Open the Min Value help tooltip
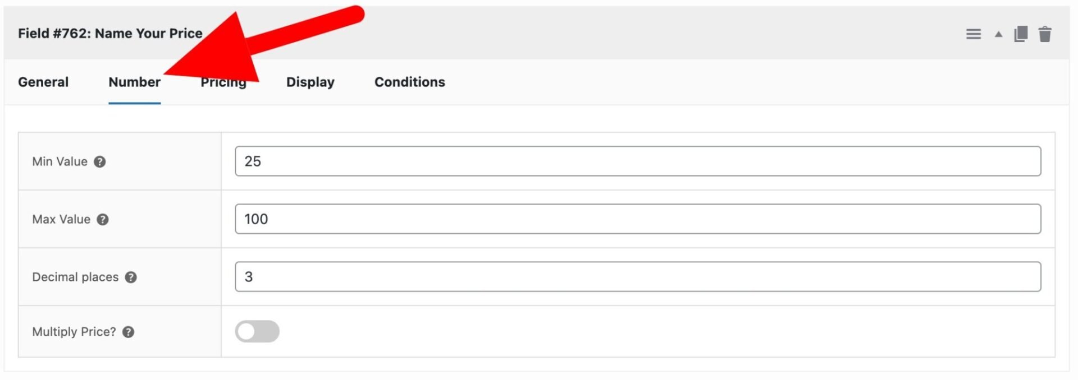This screenshot has height=380, width=1078. [99, 162]
